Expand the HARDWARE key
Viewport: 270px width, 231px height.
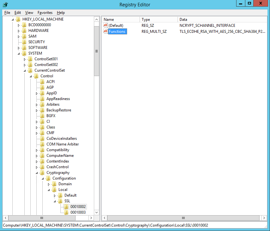coord(19,31)
